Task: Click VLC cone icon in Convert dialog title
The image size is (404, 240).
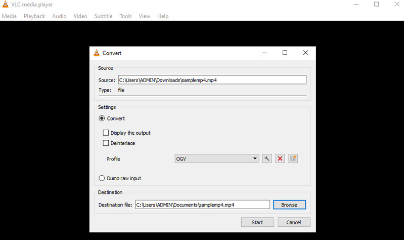Action: coord(97,53)
